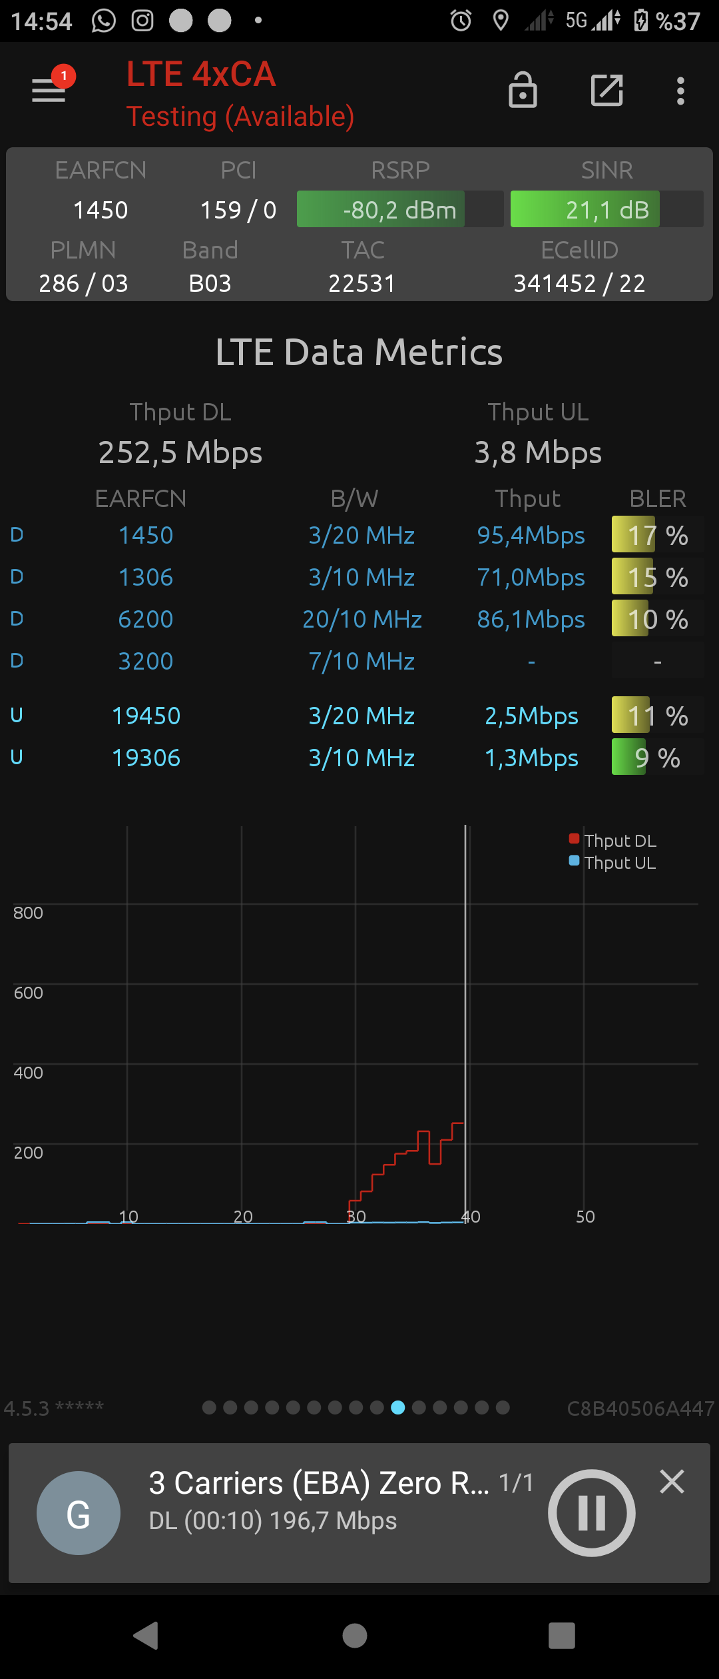
Task: Tap the 17 % BLER indicator
Action: 658,535
